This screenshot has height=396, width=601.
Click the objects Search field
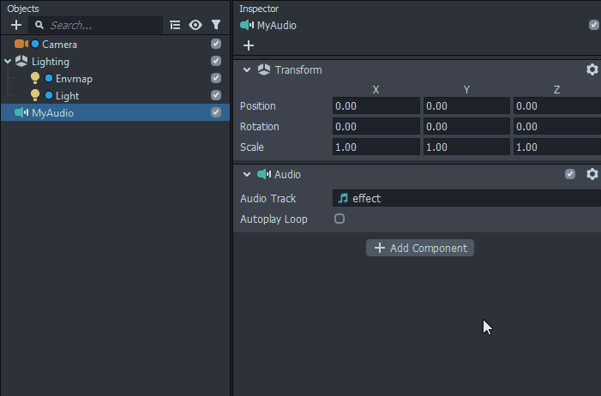[103, 26]
